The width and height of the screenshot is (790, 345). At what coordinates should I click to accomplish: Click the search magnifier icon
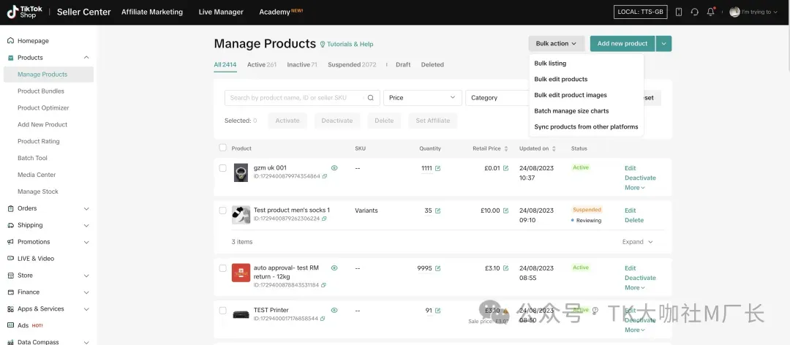tap(371, 98)
